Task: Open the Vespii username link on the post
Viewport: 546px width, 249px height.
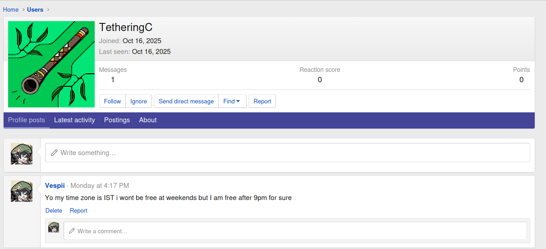Action: coord(55,186)
